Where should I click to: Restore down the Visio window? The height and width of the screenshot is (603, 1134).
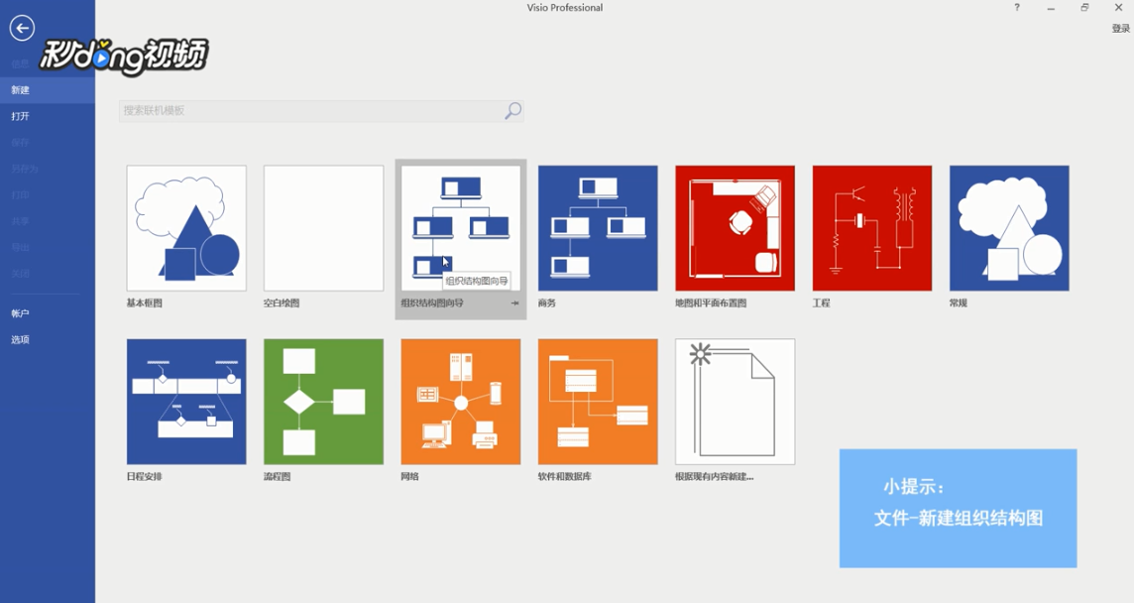coord(1084,7)
